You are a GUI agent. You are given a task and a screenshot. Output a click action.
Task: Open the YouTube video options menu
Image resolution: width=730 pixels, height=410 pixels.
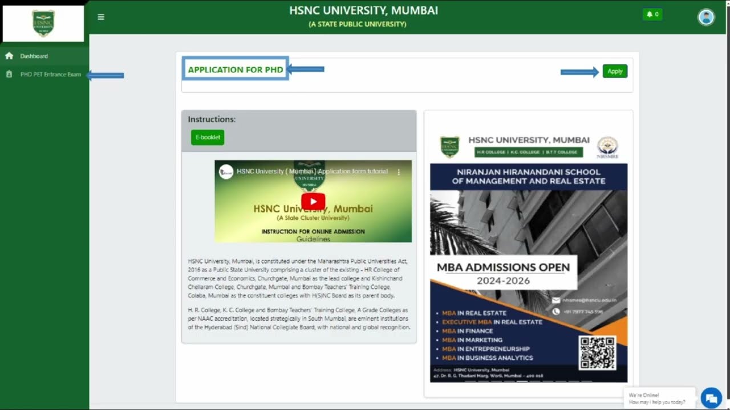[399, 171]
